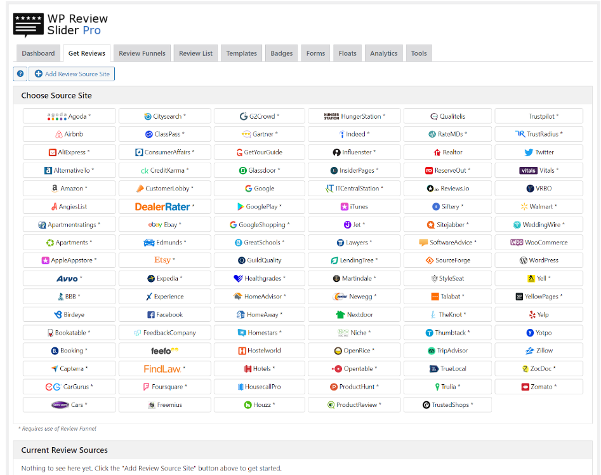Choose the Yelp source site
The height and width of the screenshot is (475, 601).
[x=539, y=314]
